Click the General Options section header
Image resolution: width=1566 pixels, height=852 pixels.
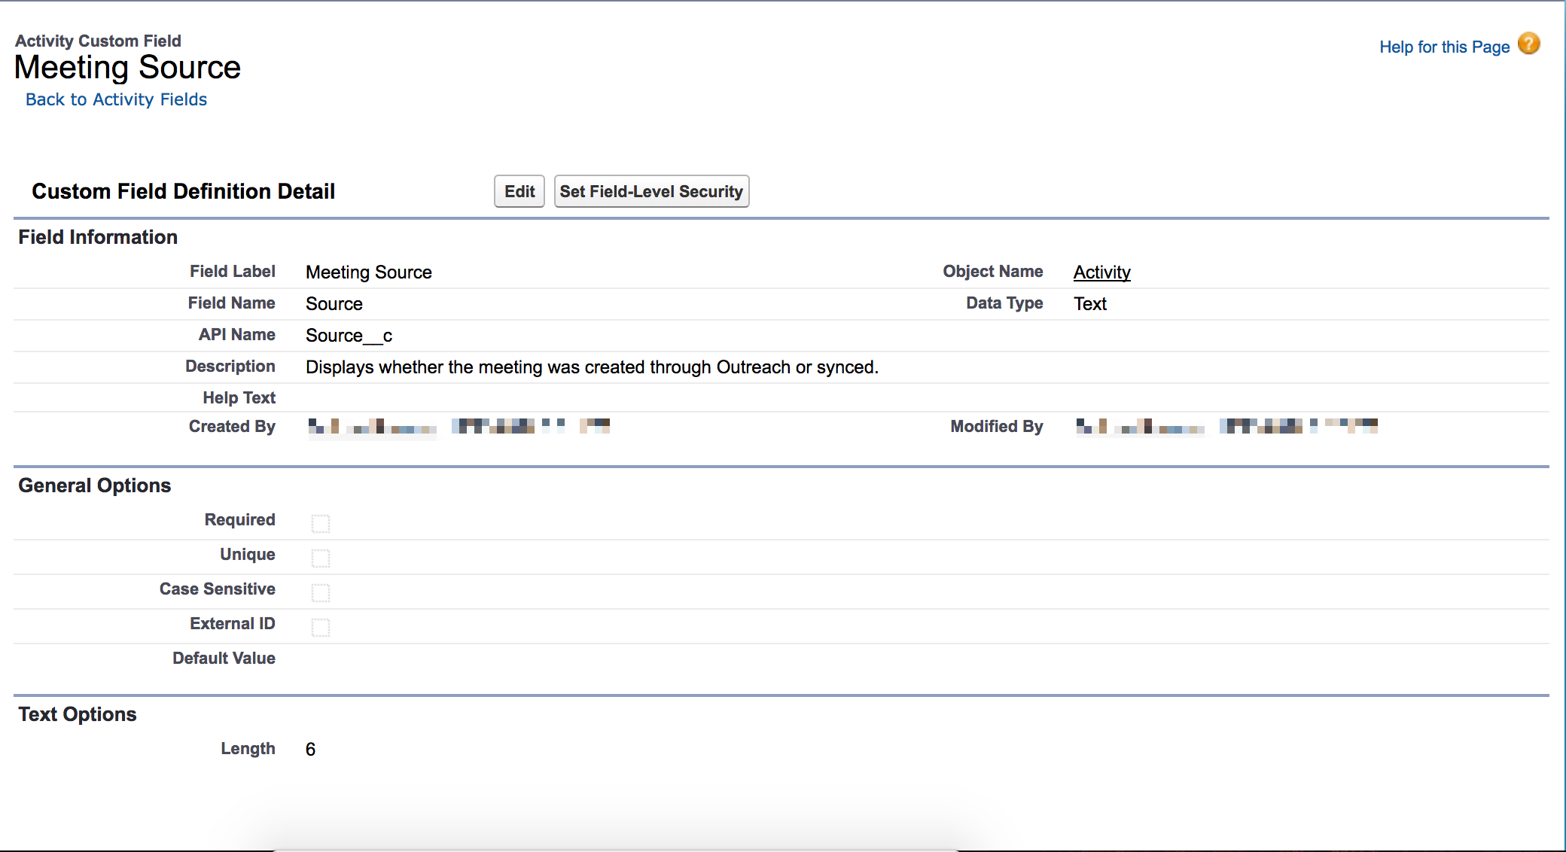(x=95, y=485)
